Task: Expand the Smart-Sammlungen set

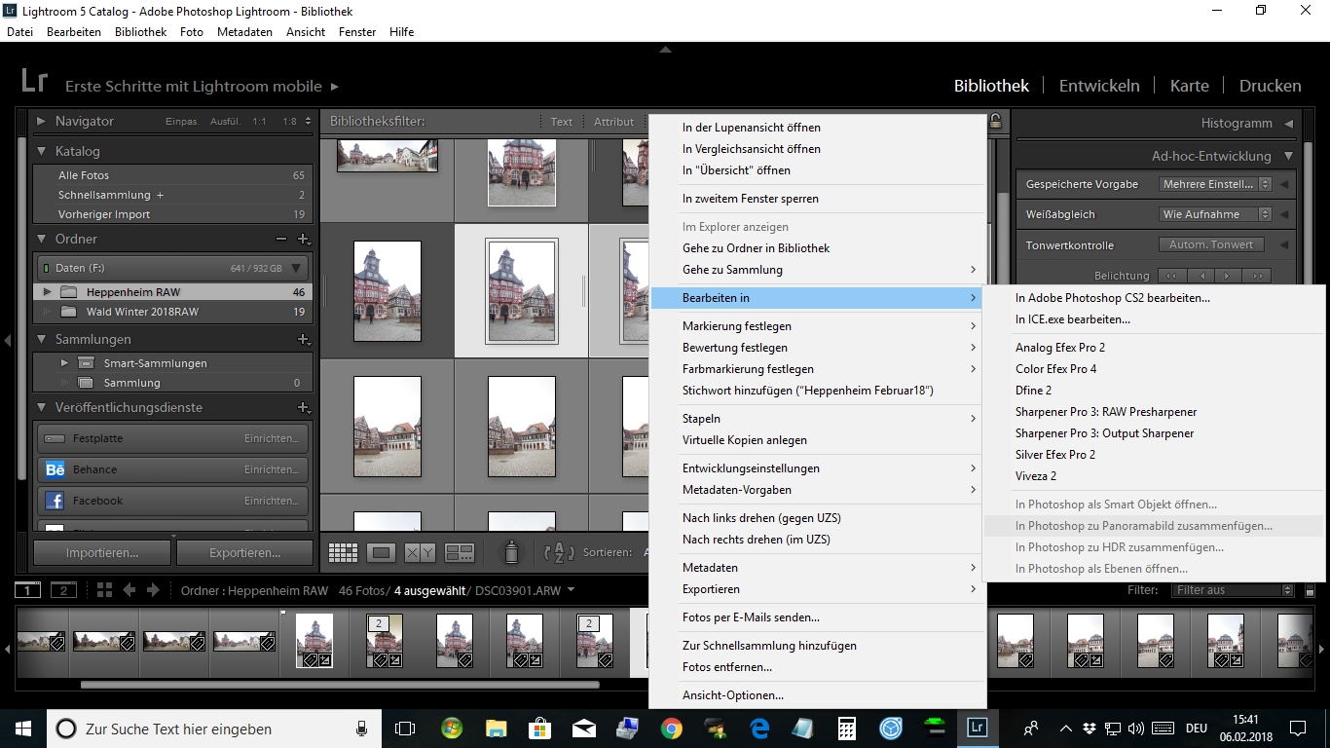Action: coord(64,363)
